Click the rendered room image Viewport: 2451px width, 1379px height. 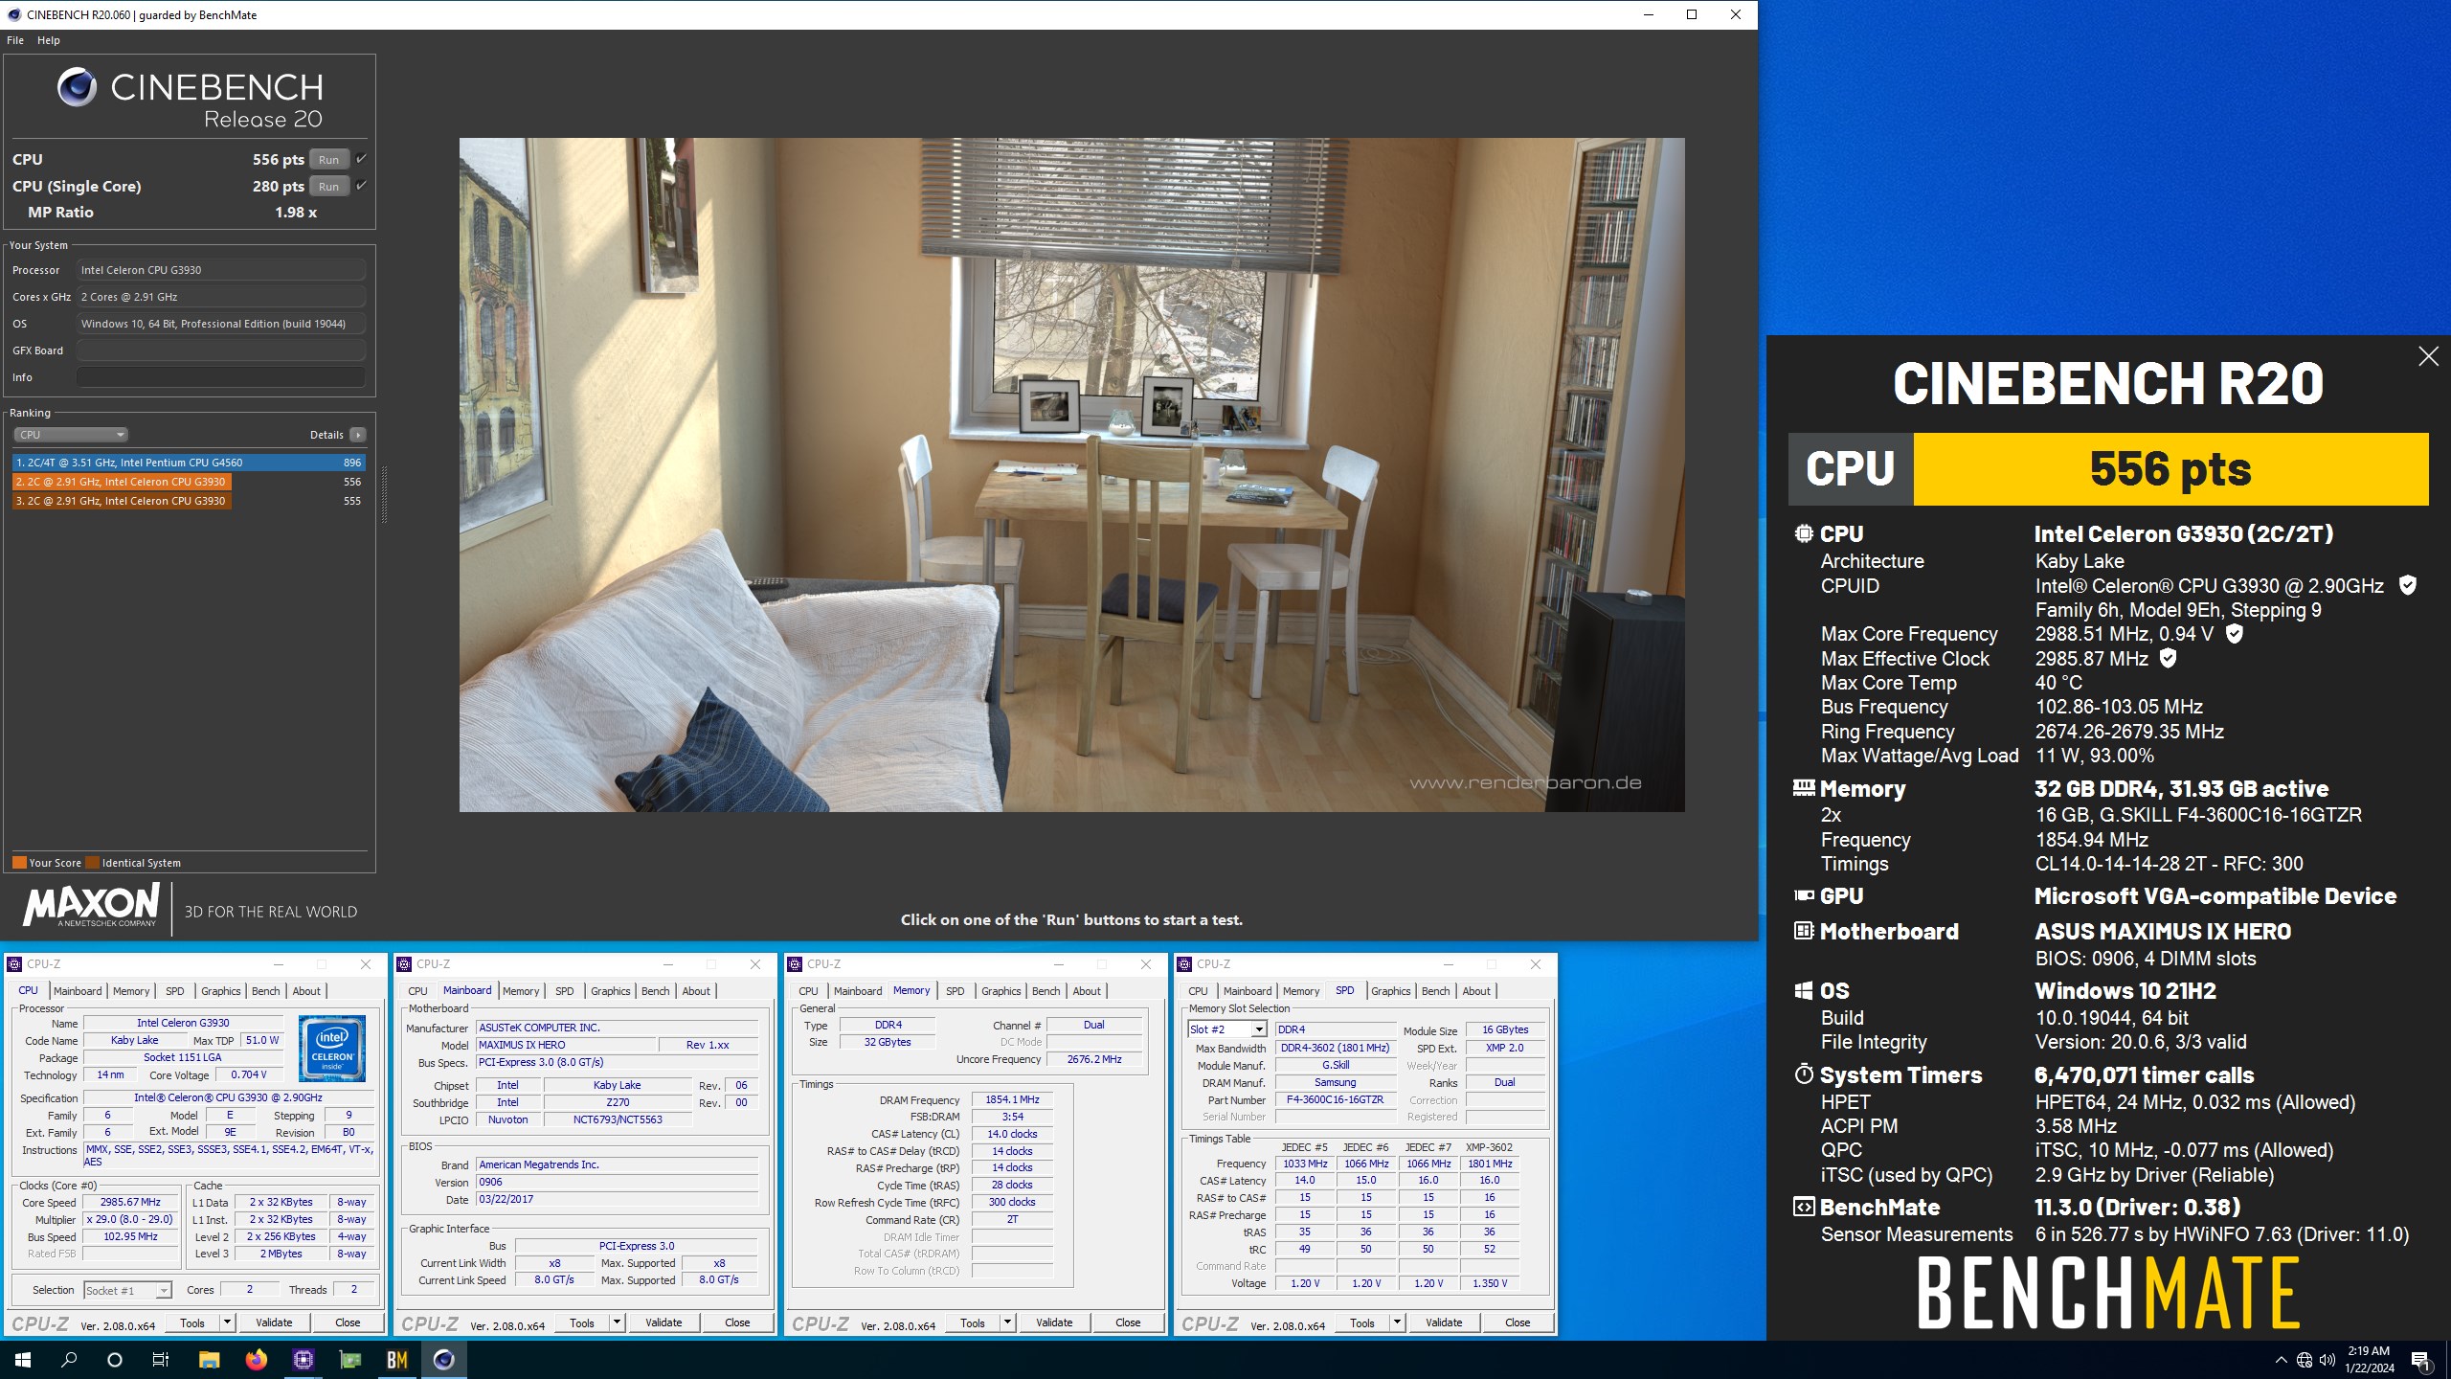pos(1071,475)
